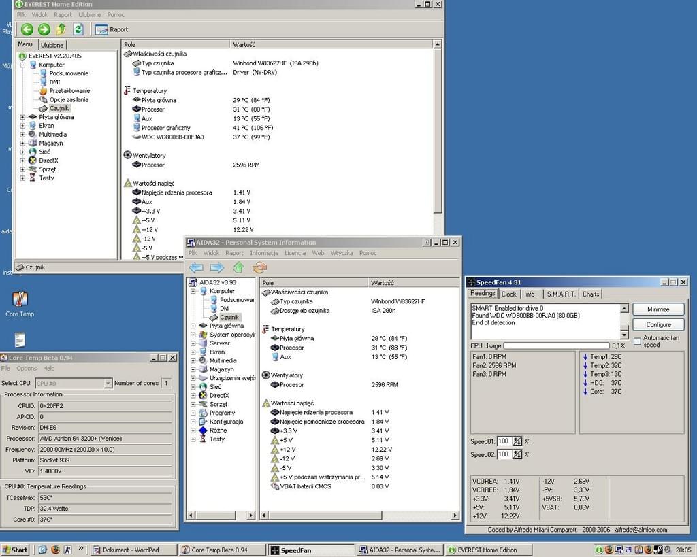Click the Configure button in SpeedFan
697x557 pixels.
click(x=658, y=324)
